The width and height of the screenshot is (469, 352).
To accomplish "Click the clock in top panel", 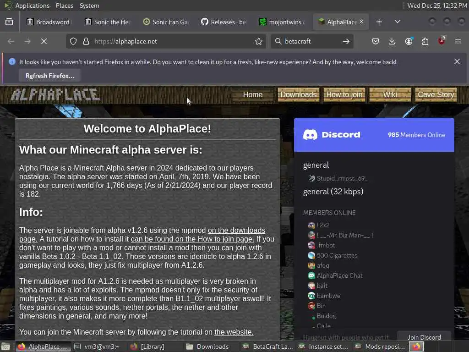I will [437, 5].
